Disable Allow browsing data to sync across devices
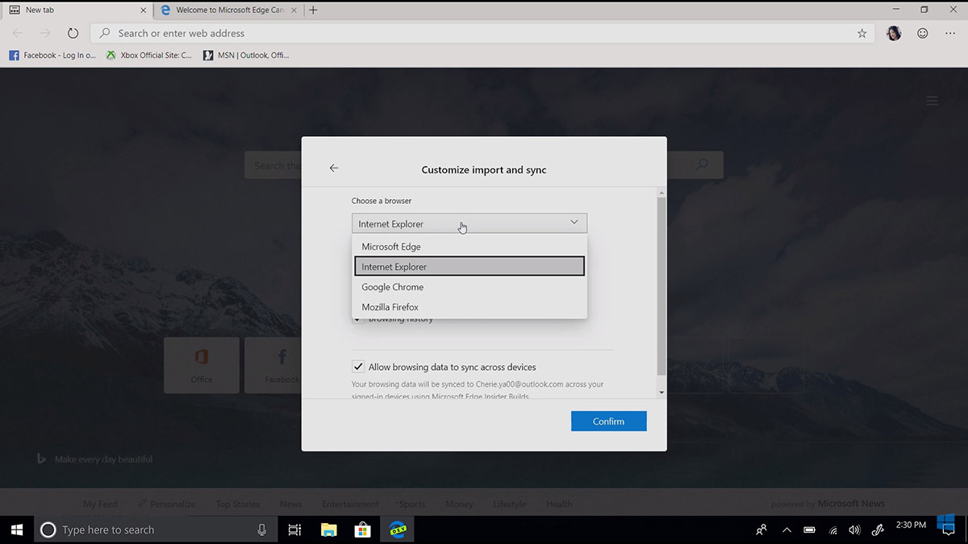 tap(358, 367)
